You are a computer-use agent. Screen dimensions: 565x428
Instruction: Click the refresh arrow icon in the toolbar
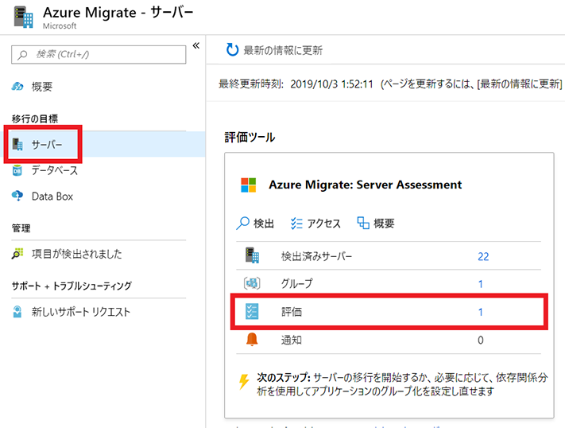click(x=232, y=50)
